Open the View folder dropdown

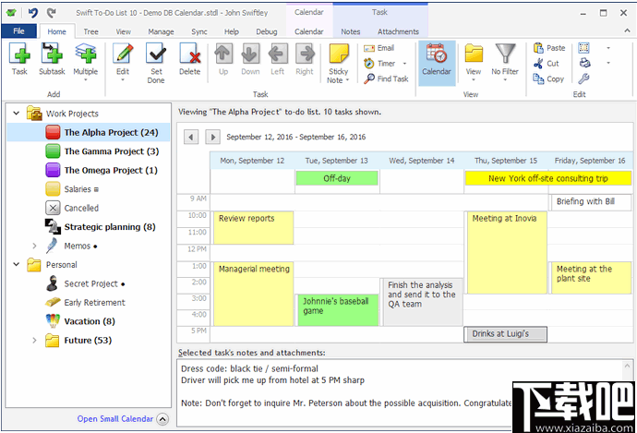[x=474, y=62]
